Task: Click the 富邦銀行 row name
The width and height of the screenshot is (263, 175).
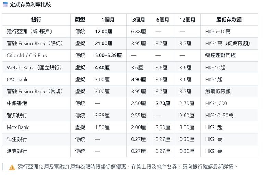Action: point(17,116)
